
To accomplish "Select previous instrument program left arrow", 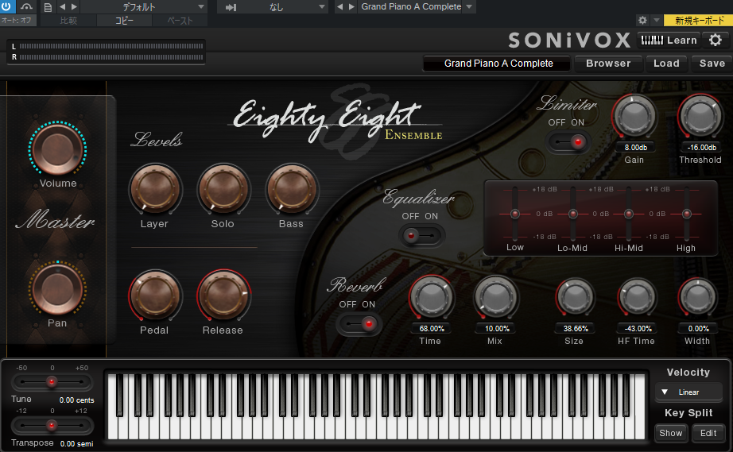I will (339, 7).
